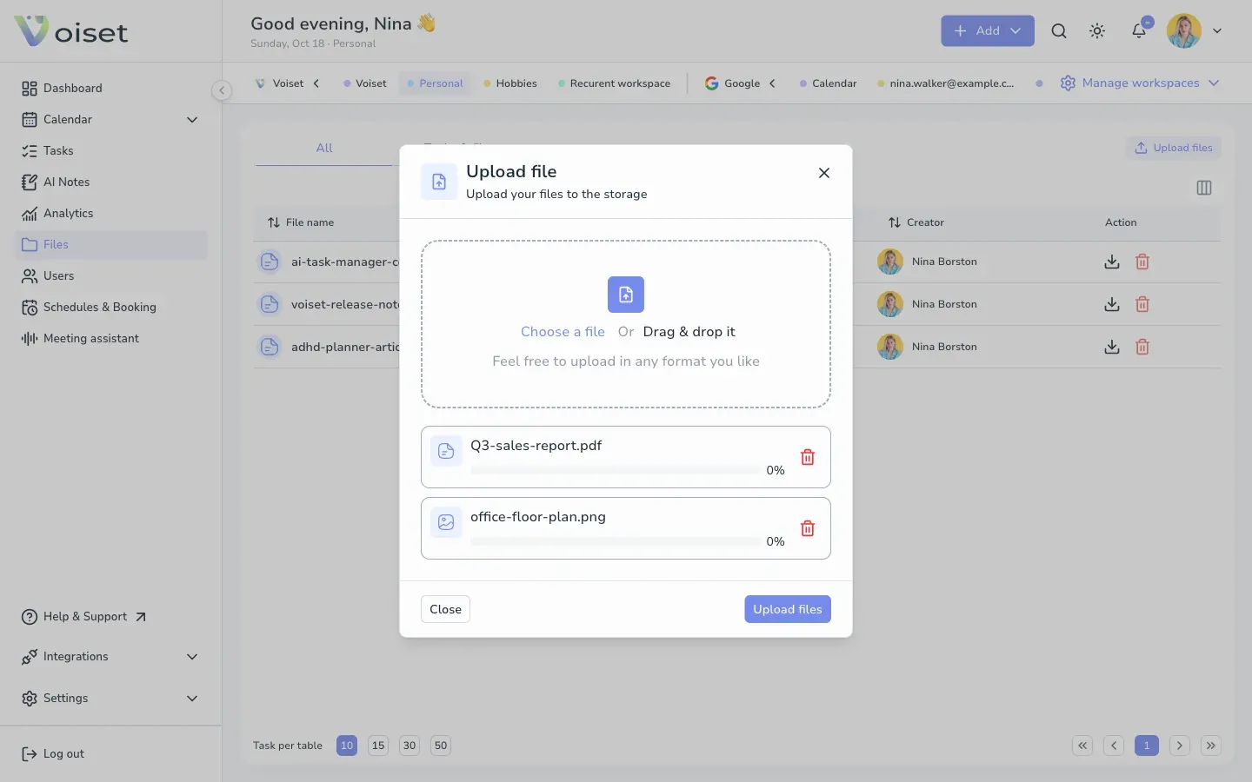Delete the adhd-planner article file
1252x782 pixels.
1142,347
